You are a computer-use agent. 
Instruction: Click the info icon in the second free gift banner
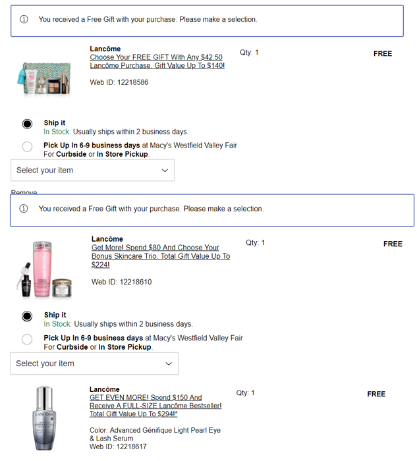pos(24,209)
